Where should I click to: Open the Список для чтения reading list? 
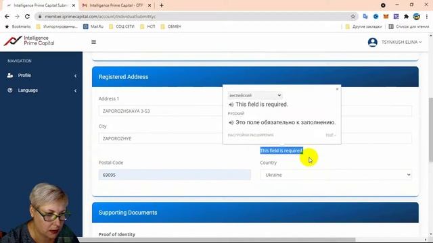point(409,26)
